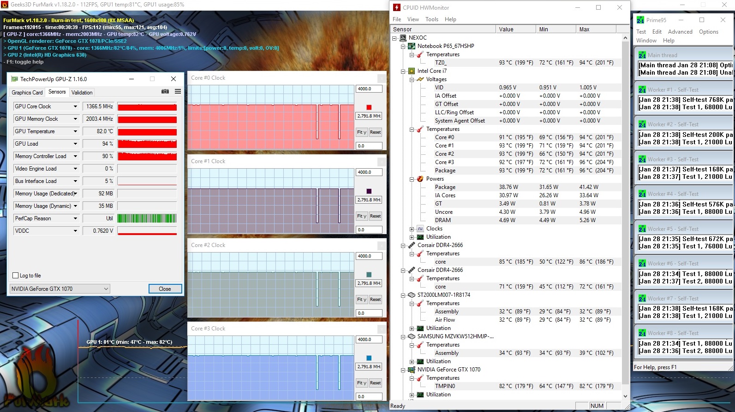Click Fit y for Core #1 Clock graph

[x=362, y=216]
